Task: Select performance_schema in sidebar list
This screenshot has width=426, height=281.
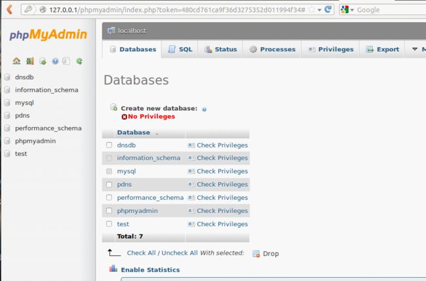Action: pyautogui.click(x=48, y=128)
